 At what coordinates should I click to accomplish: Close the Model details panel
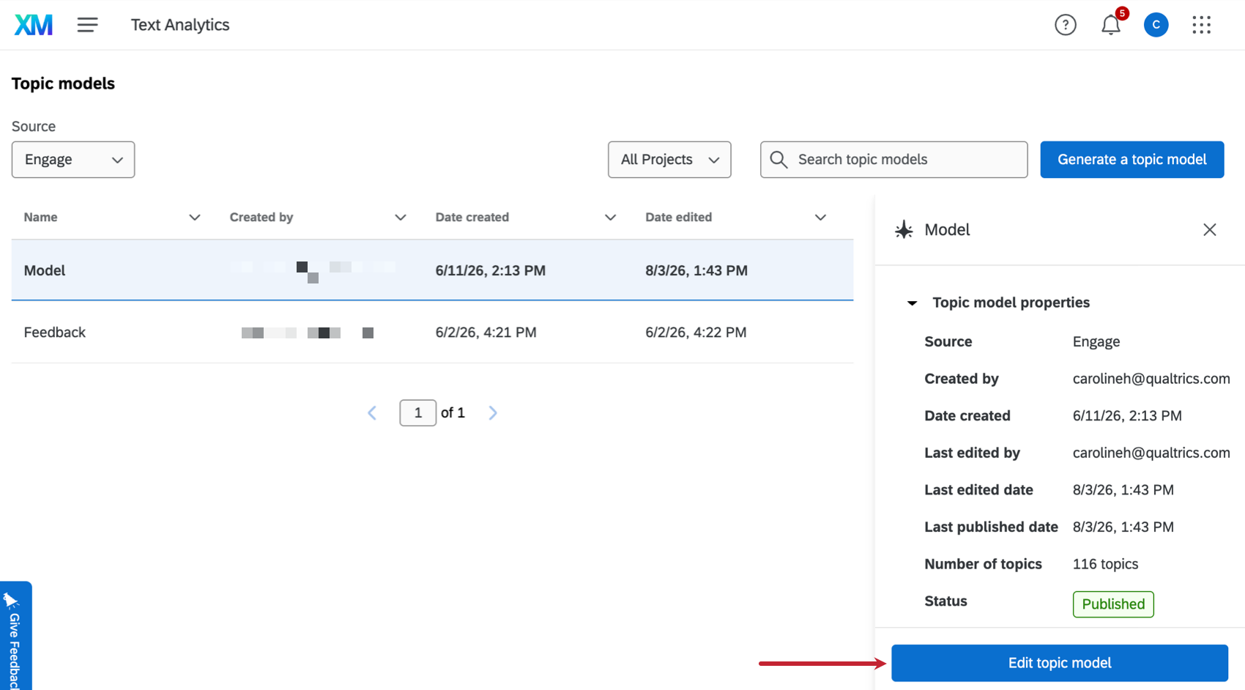[1210, 230]
